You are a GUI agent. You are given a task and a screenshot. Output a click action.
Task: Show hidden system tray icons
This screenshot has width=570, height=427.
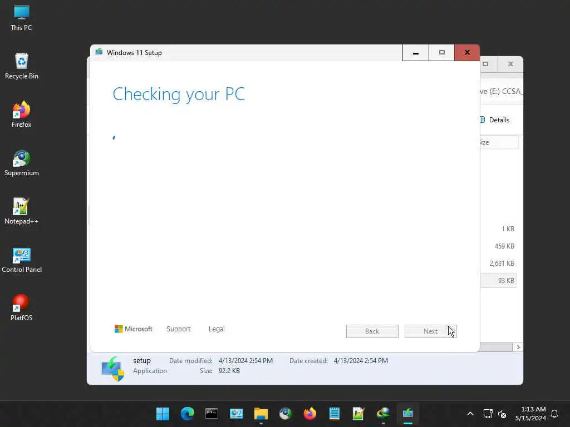click(x=470, y=414)
